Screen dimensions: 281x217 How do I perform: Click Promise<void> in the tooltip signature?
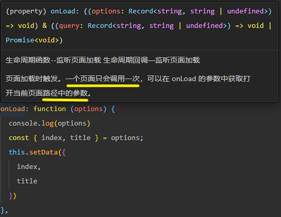tap(32, 40)
